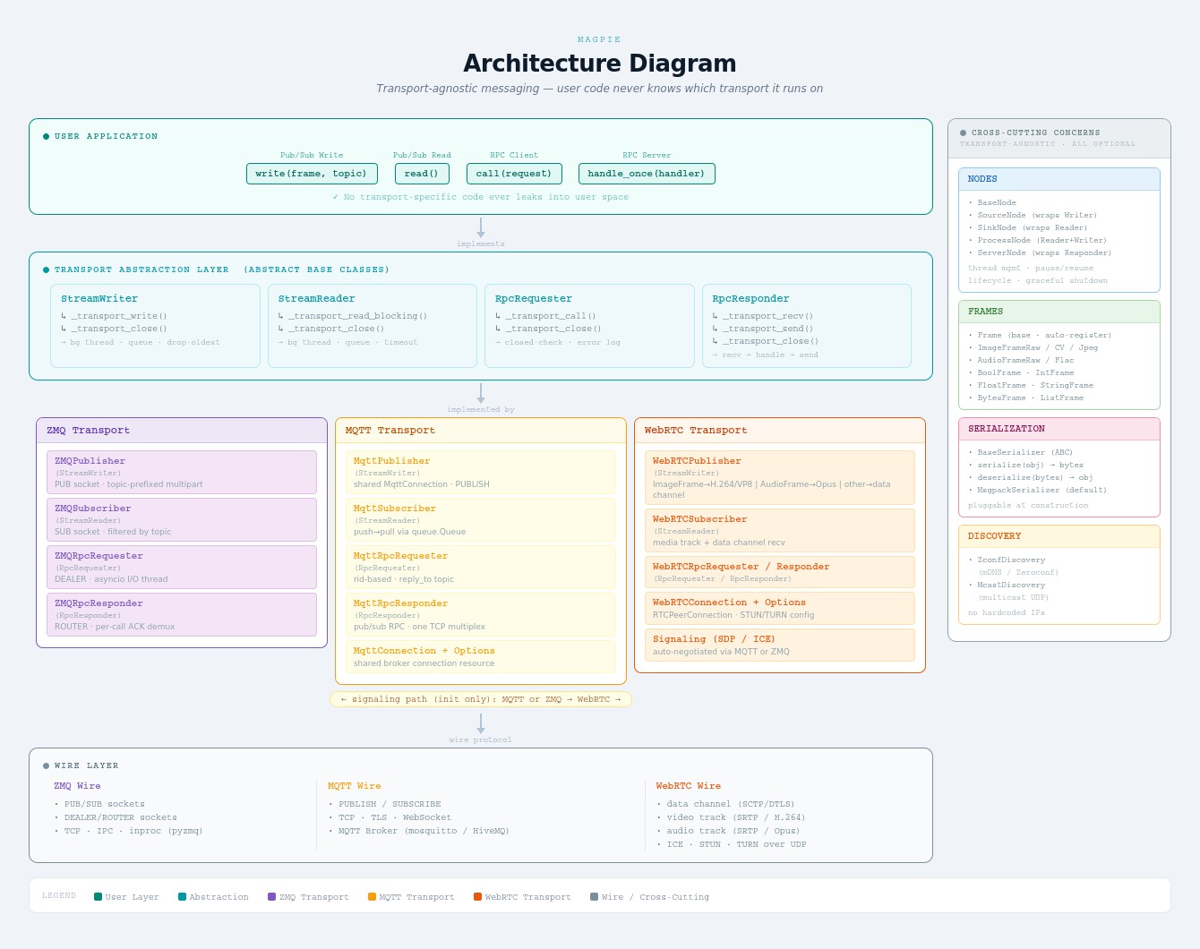Viewport: 1200px width, 949px height.
Task: Select the MqttRpcResponder card
Action: click(x=481, y=614)
